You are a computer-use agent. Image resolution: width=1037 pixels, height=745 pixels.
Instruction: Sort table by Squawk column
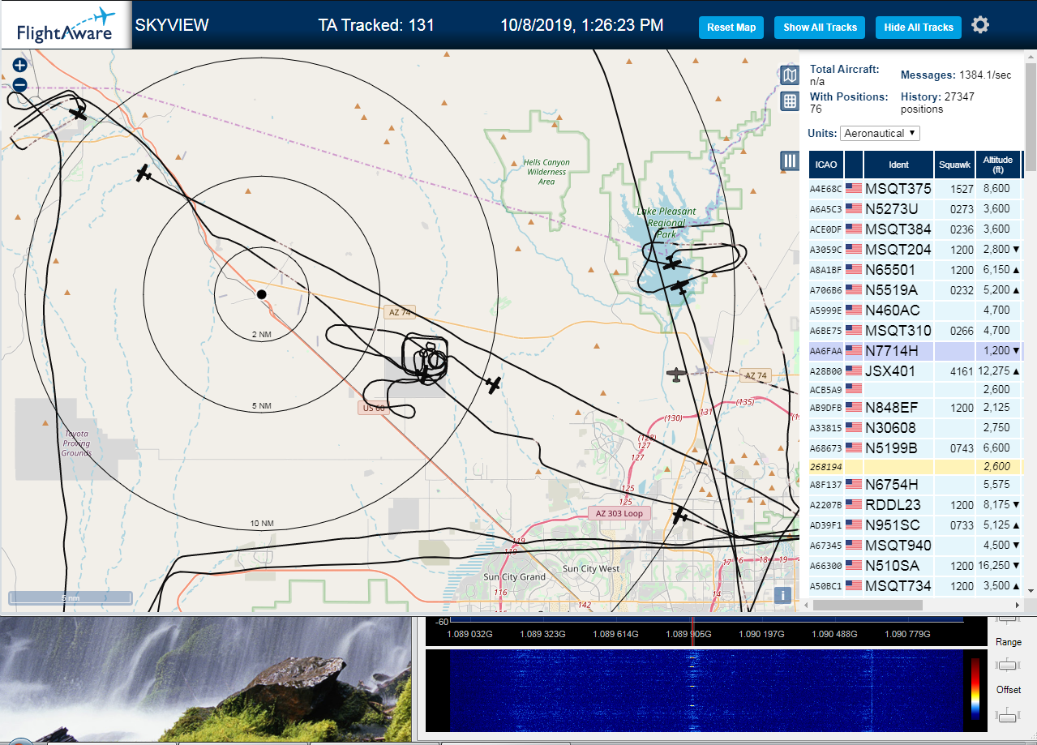click(954, 165)
